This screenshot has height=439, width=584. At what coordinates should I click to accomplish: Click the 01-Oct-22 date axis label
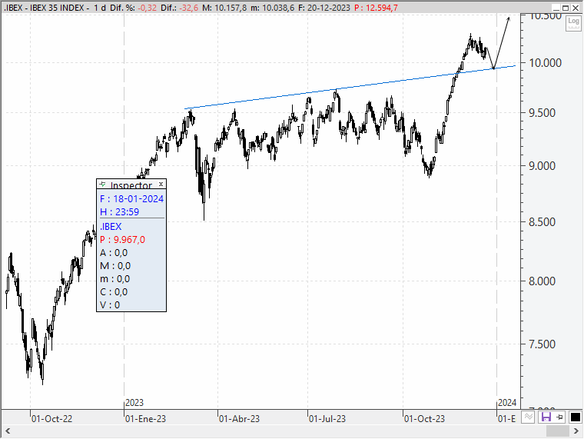point(51,419)
